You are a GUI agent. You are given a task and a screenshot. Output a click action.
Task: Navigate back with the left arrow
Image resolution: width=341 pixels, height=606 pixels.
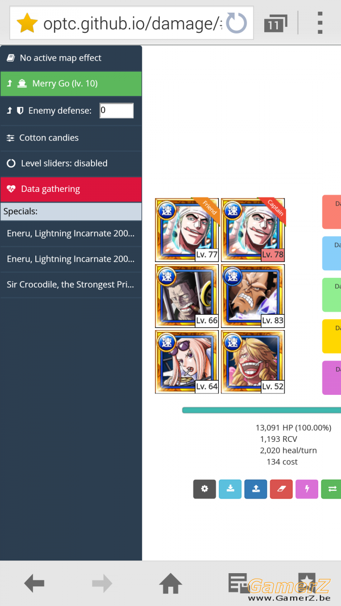pos(34,584)
